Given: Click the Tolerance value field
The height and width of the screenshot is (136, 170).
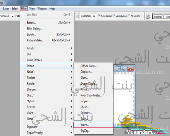Looking at the screenshot, I should click(94, 16).
